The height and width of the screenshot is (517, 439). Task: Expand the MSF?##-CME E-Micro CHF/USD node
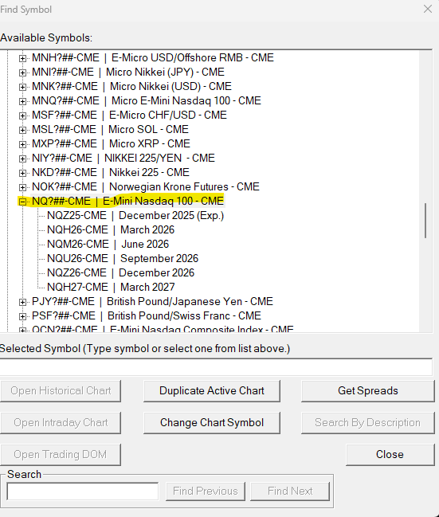pos(22,116)
